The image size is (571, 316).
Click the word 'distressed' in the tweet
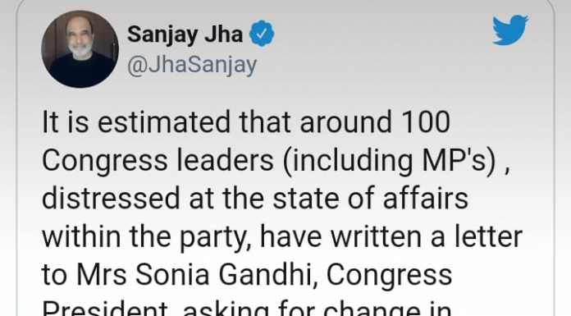coord(111,199)
